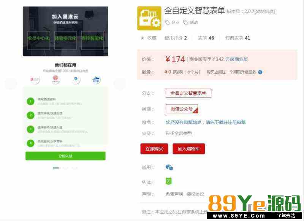Open 请先下载并注册微擎 link
304x221 pixels.
tap(226, 122)
